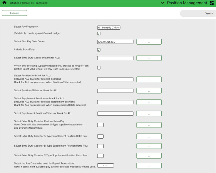Open lookup for Extra Duty Codes
Image resolution: width=216 pixels, height=173 pixels.
pos(149,58)
